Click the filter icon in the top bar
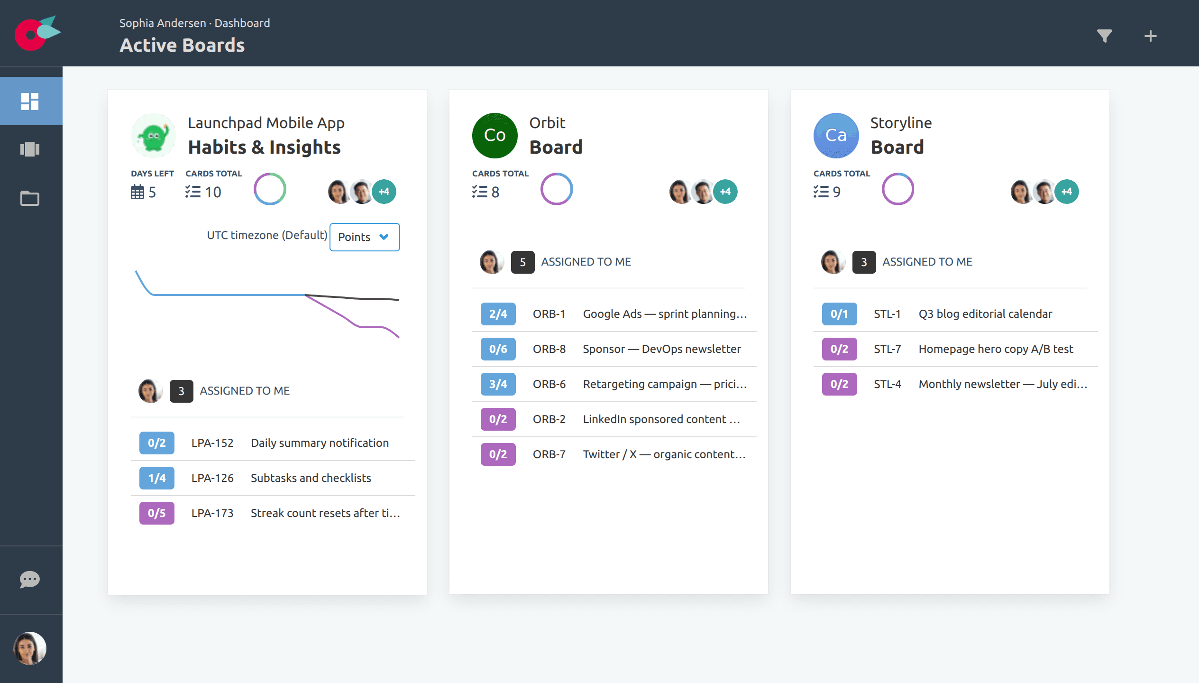 1104,35
